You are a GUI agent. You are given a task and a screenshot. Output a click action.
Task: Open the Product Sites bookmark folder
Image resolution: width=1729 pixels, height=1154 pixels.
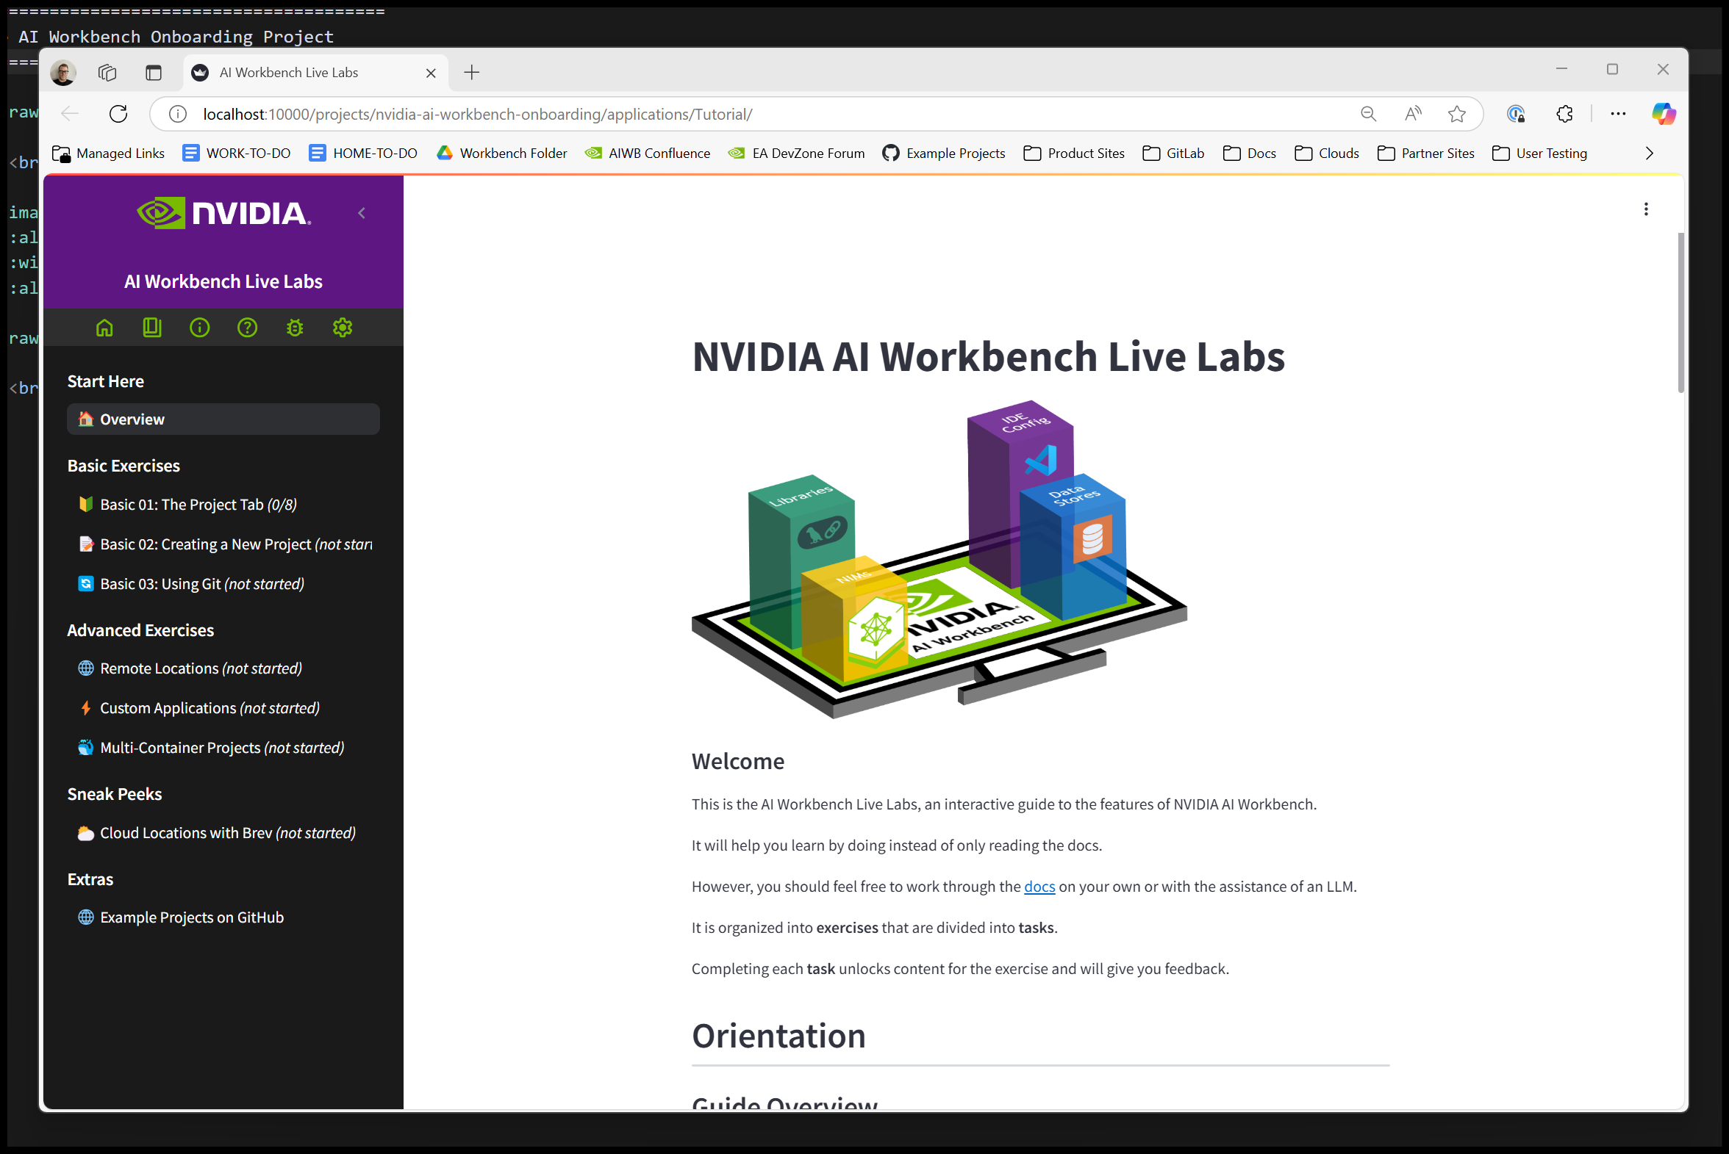[x=1074, y=154]
